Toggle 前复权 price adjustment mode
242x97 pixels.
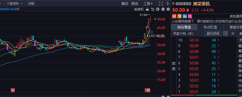[139, 9]
